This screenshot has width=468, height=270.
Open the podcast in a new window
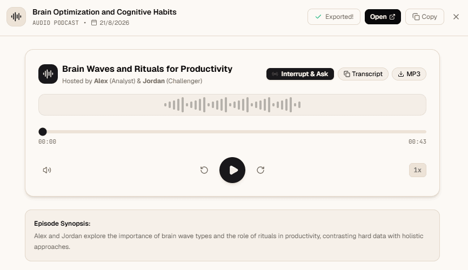pos(383,17)
